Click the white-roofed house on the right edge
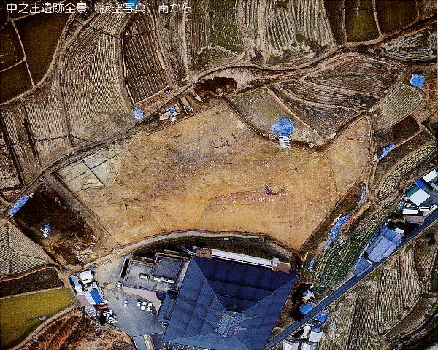The image size is (438, 350). [x=418, y=196]
